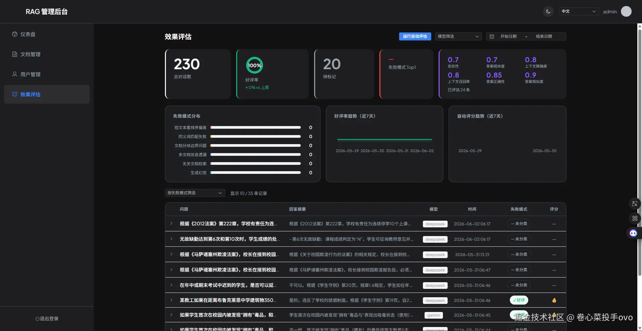Click the 时间 column header
Viewport: 642px width, 331px height.
pyautogui.click(x=472, y=209)
